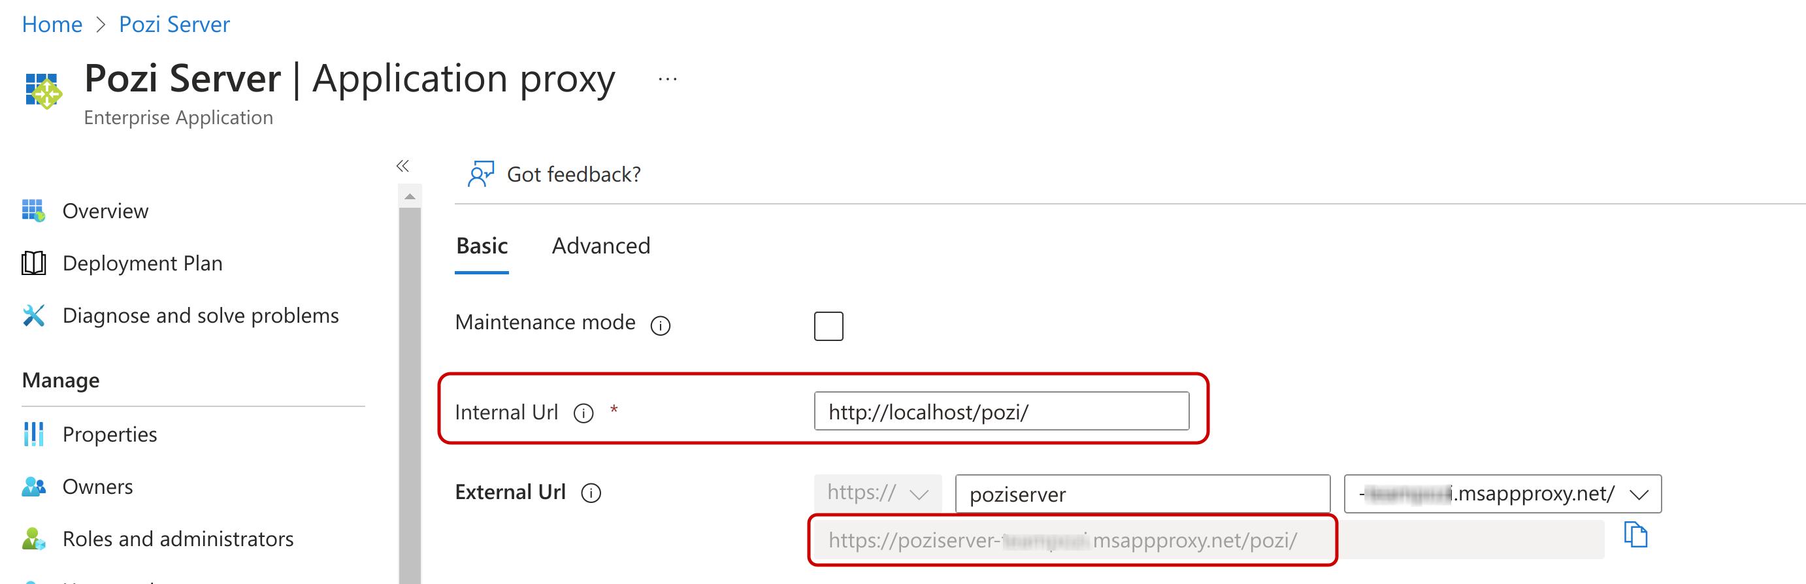Click the Maintenance mode info icon
Image resolution: width=1806 pixels, height=584 pixels.
coord(660,325)
